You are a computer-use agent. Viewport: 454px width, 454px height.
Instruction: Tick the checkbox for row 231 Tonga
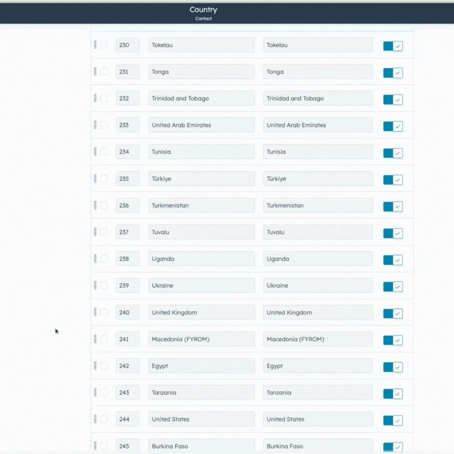point(104,72)
